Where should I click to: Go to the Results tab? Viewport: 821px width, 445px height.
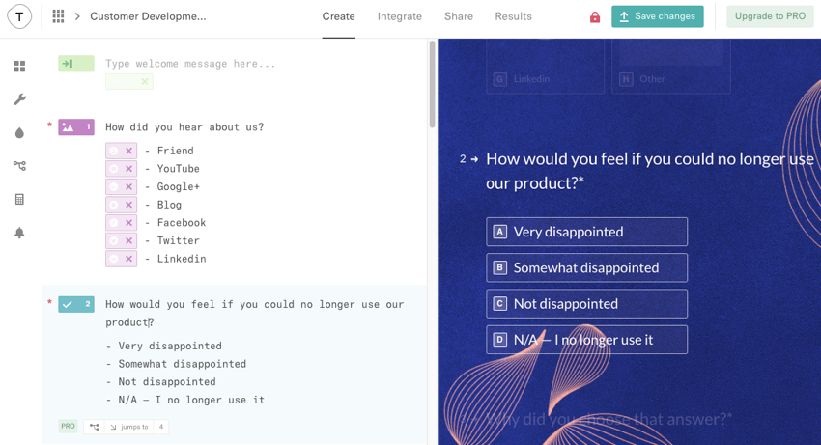pos(513,16)
